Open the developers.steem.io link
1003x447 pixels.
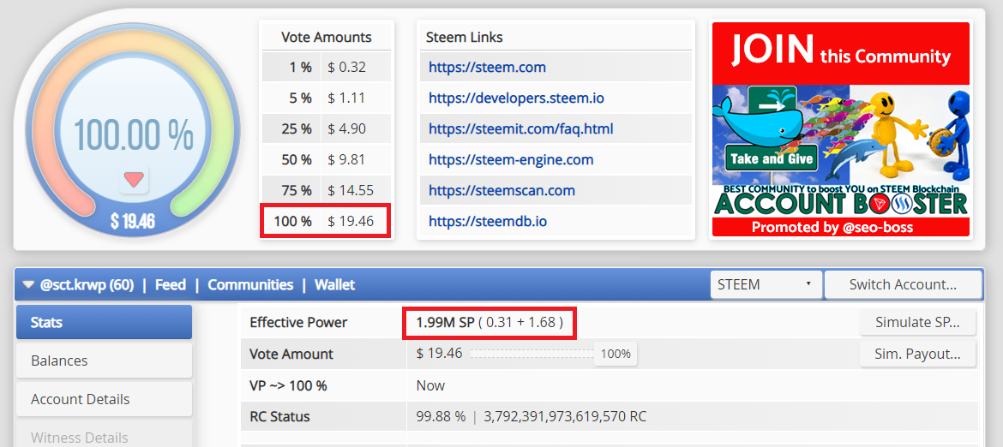(x=516, y=98)
